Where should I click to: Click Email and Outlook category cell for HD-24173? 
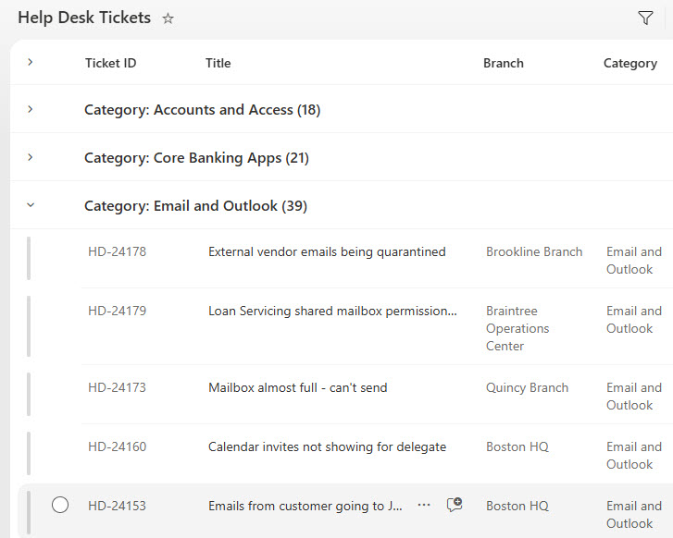point(634,397)
